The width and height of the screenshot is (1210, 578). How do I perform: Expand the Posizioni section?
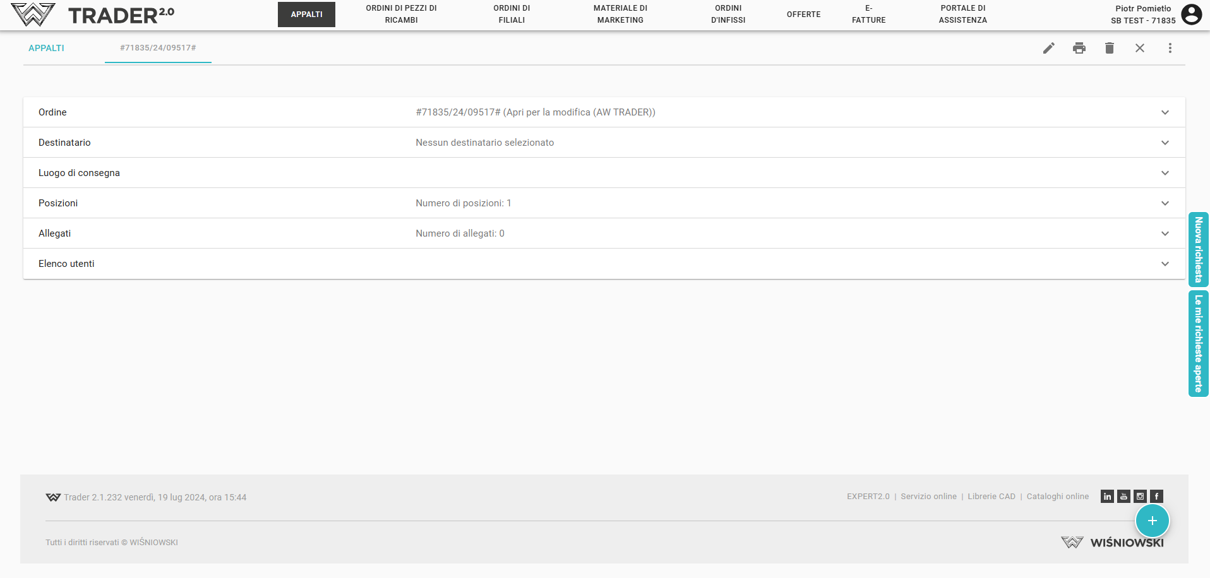pyautogui.click(x=1165, y=203)
